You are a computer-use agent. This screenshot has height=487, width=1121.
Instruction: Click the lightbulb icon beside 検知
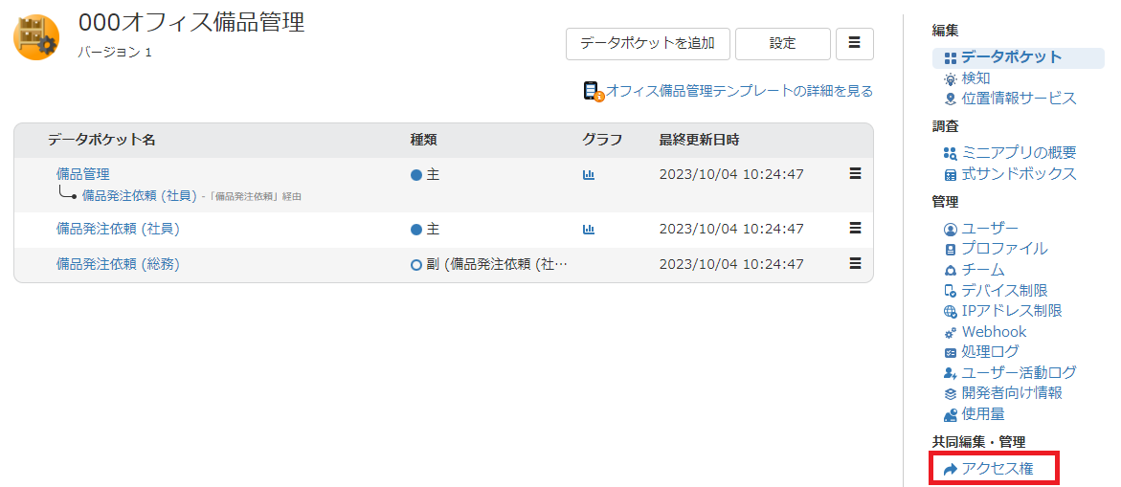pos(951,79)
